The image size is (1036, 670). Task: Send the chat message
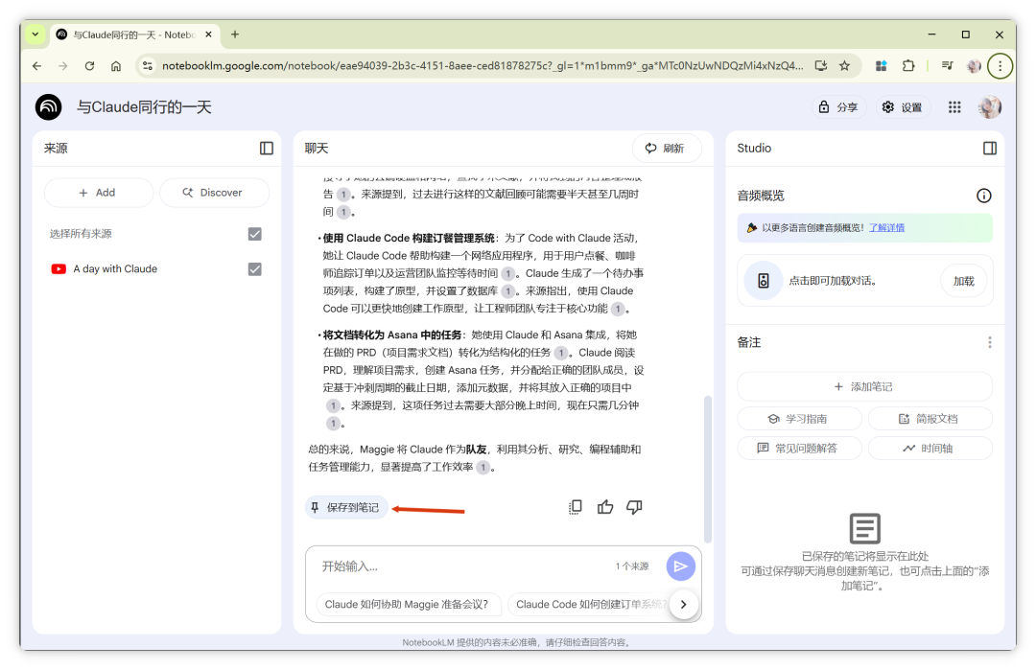tap(680, 566)
